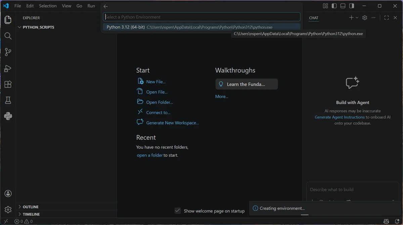The image size is (403, 225).
Task: Click the Open Folder icon under Start
Action: pos(140,102)
